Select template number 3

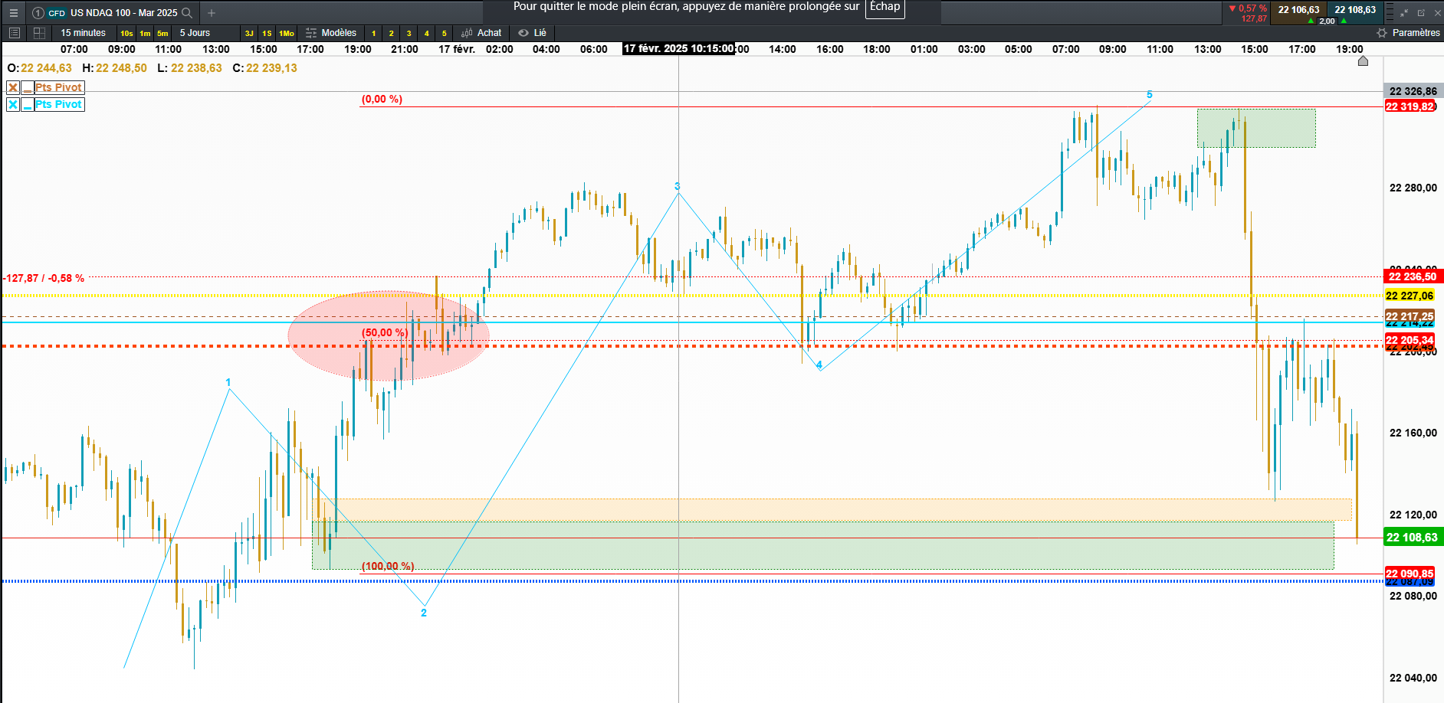click(x=409, y=33)
